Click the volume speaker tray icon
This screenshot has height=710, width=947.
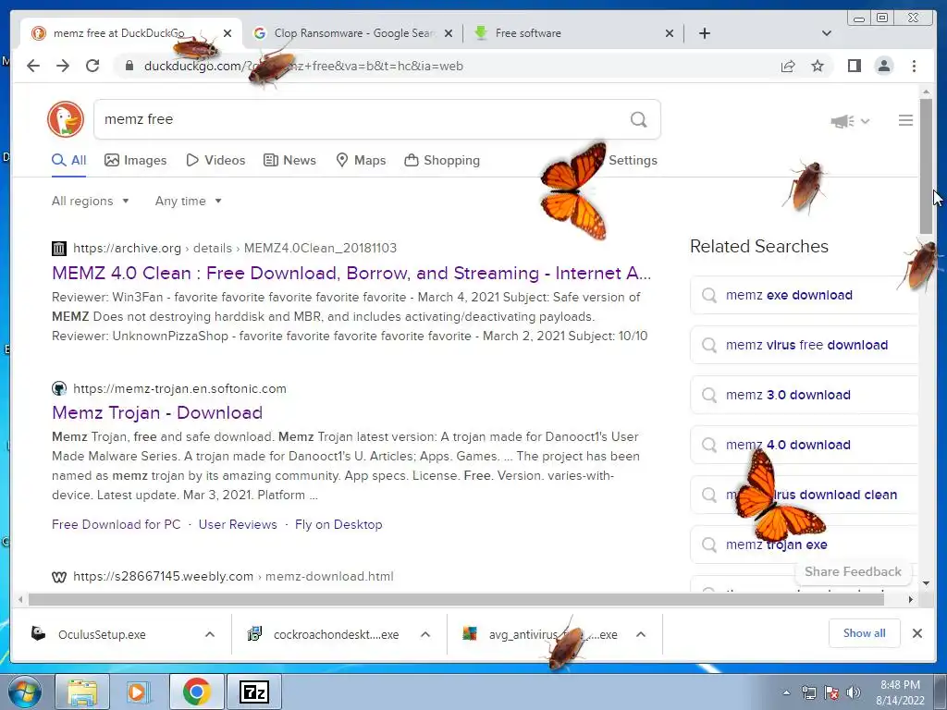click(x=854, y=692)
